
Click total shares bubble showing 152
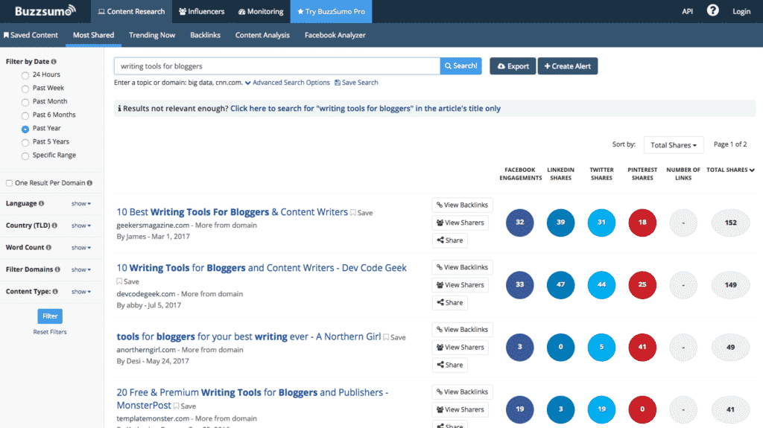pos(730,223)
